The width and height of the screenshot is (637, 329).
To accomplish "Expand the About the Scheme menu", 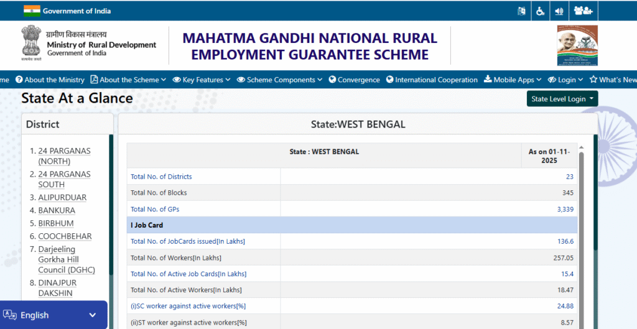I will coord(128,80).
